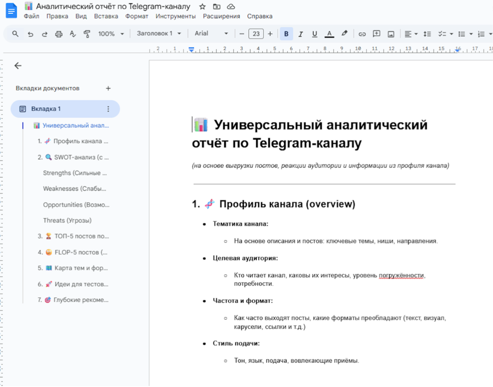Open bulleted list options arrow
This screenshot has height=387, width=493.
(471, 34)
